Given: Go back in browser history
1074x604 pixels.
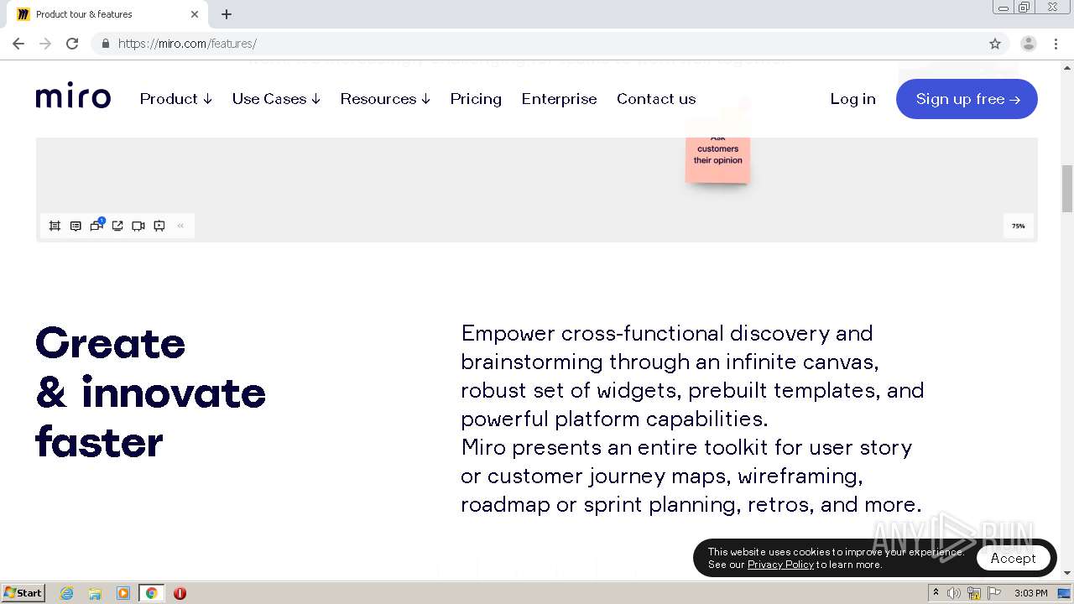Looking at the screenshot, I should click(x=18, y=44).
